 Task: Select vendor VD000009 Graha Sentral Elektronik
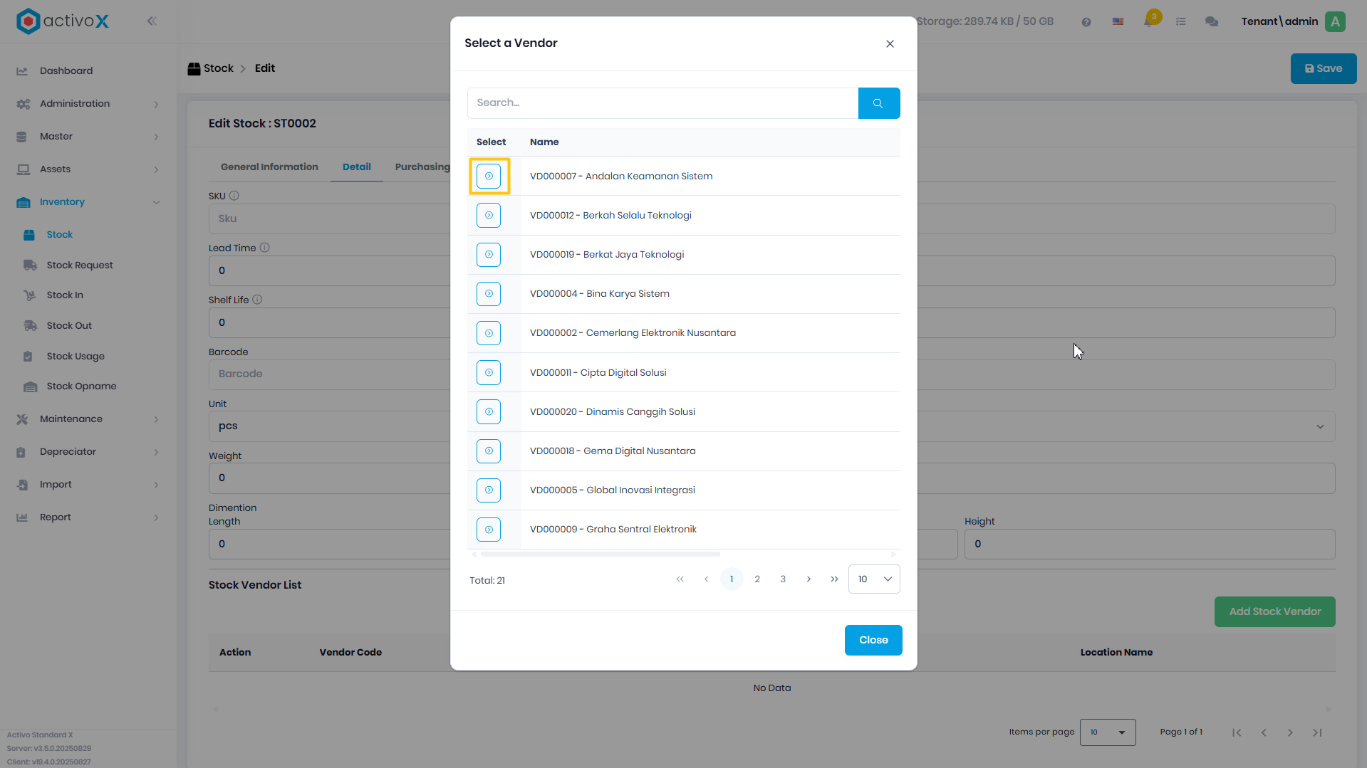[489, 530]
